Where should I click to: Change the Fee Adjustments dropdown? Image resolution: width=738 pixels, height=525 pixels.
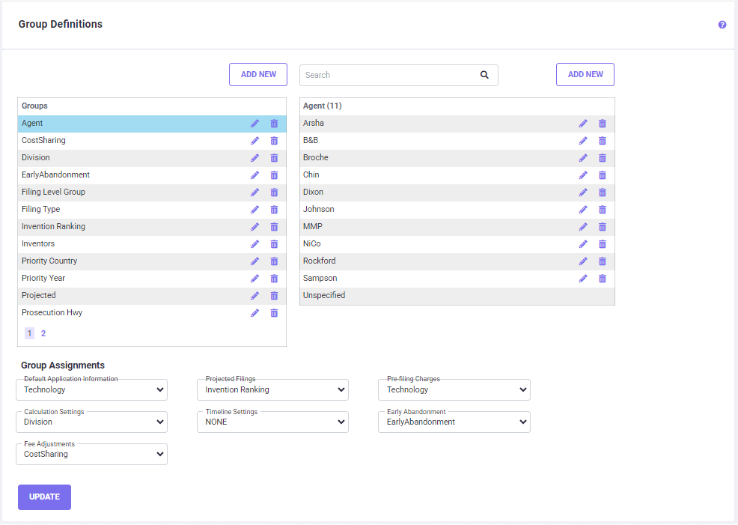(x=91, y=454)
